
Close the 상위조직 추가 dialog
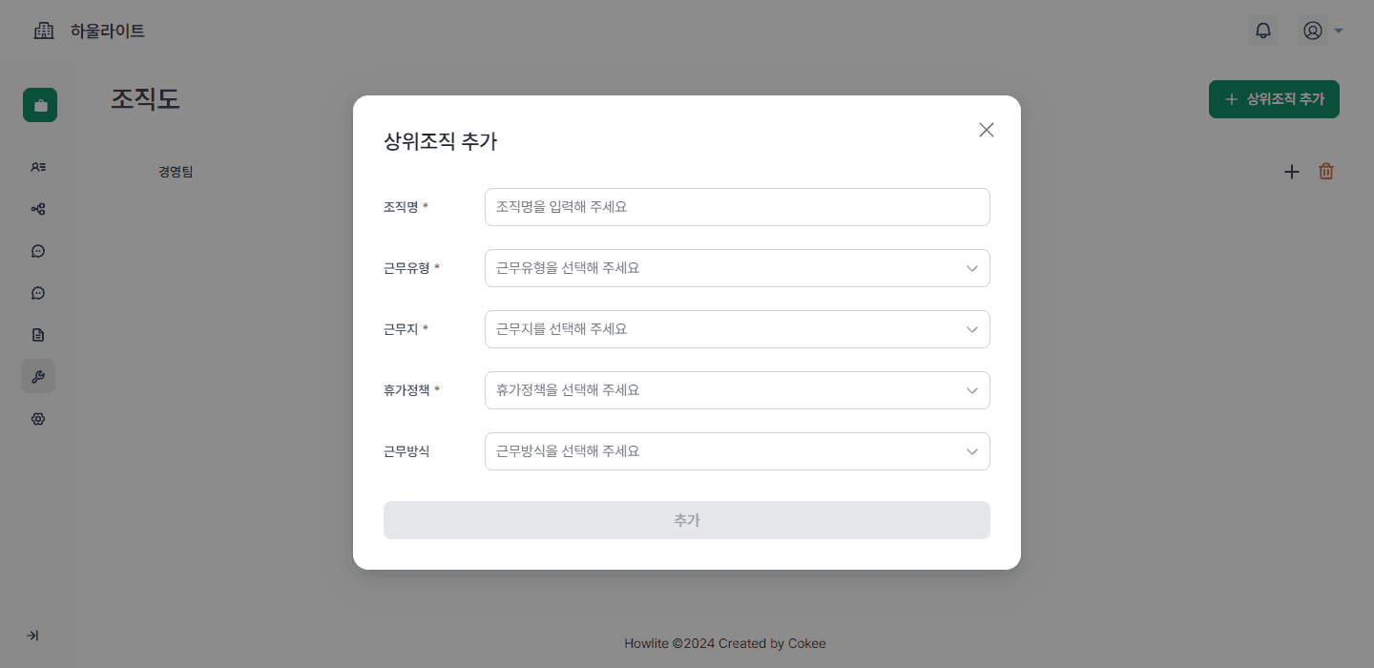click(x=987, y=130)
